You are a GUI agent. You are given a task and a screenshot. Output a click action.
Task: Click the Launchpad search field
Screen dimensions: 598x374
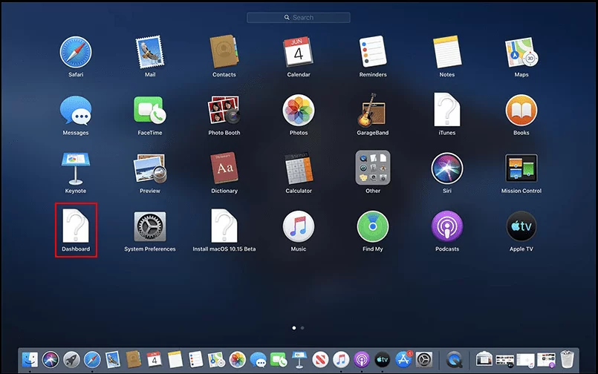tap(299, 17)
